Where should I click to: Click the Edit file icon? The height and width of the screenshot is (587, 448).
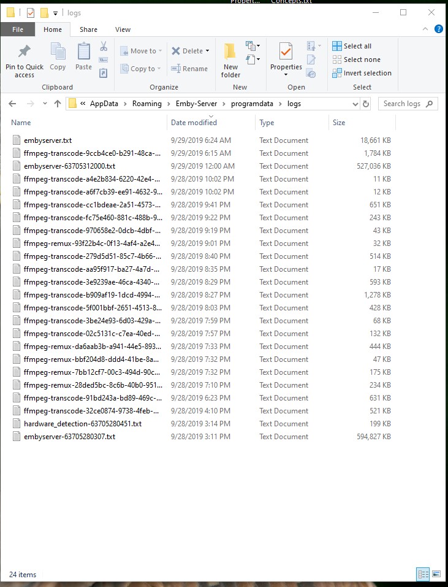[x=311, y=59]
